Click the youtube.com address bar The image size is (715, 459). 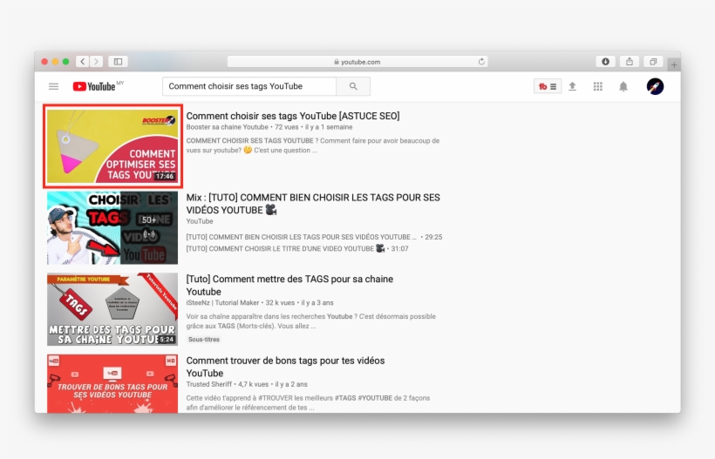(x=357, y=62)
